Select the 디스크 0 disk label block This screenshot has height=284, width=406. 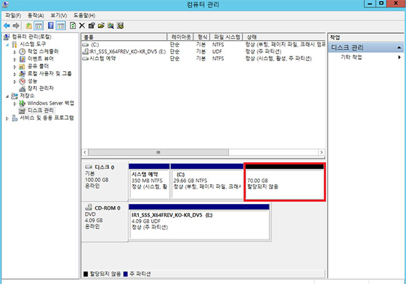[104, 181]
